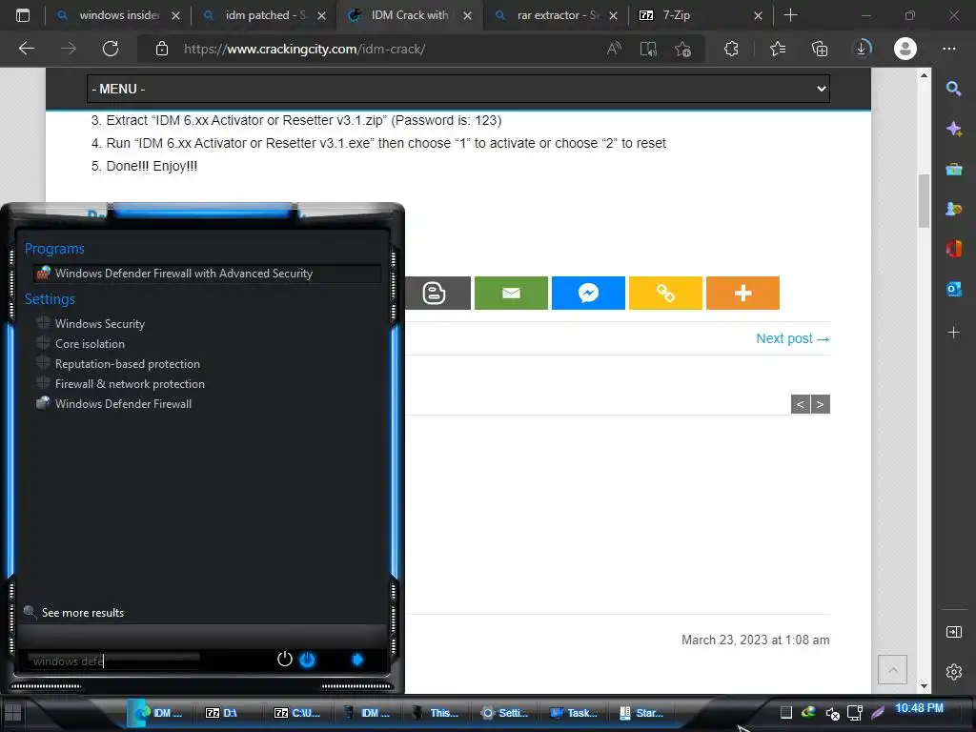Go back to previous page

[26, 49]
